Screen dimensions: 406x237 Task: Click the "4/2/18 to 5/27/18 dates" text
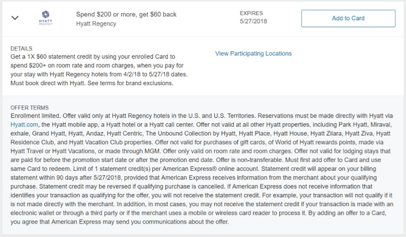155,74
